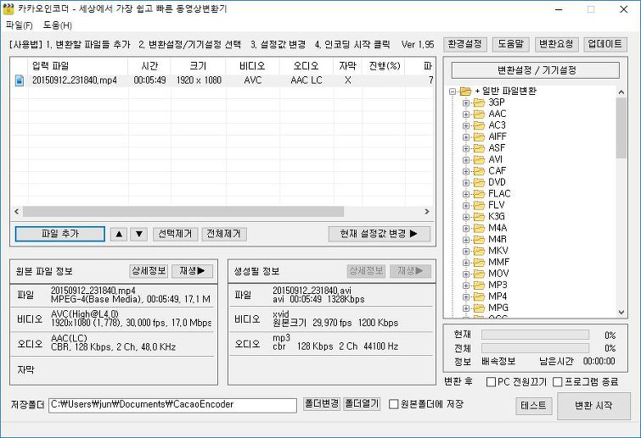Click the 변환 시작 button
The height and width of the screenshot is (438, 641).
tap(593, 406)
